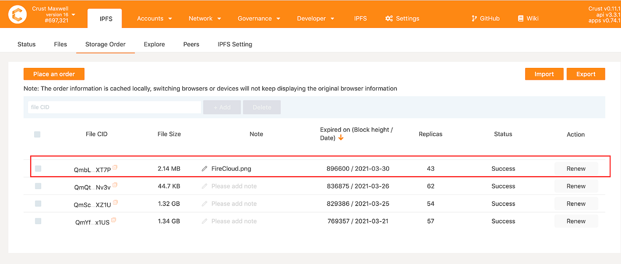The width and height of the screenshot is (621, 264).
Task: Select the Storage Order tab
Action: pos(106,44)
